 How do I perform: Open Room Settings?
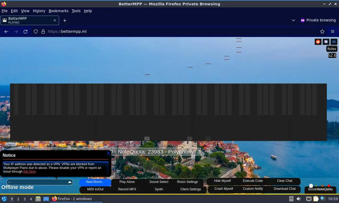click(188, 182)
